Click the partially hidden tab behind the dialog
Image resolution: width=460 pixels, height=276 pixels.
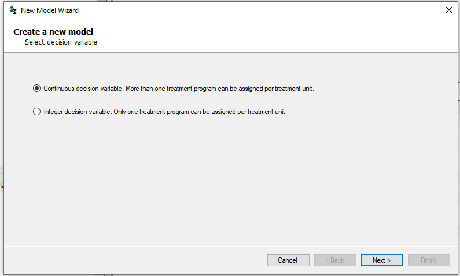click(x=2, y=185)
